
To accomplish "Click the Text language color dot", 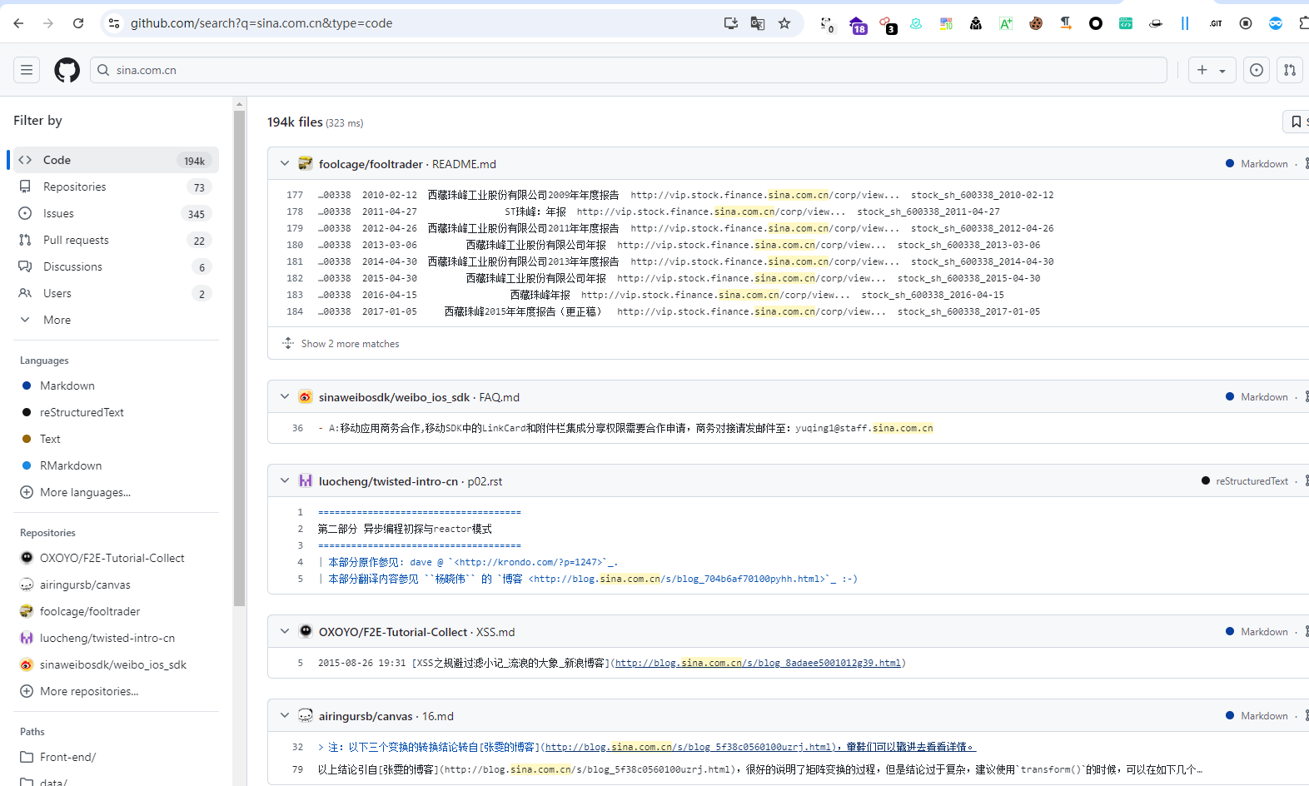I will click(27, 439).
